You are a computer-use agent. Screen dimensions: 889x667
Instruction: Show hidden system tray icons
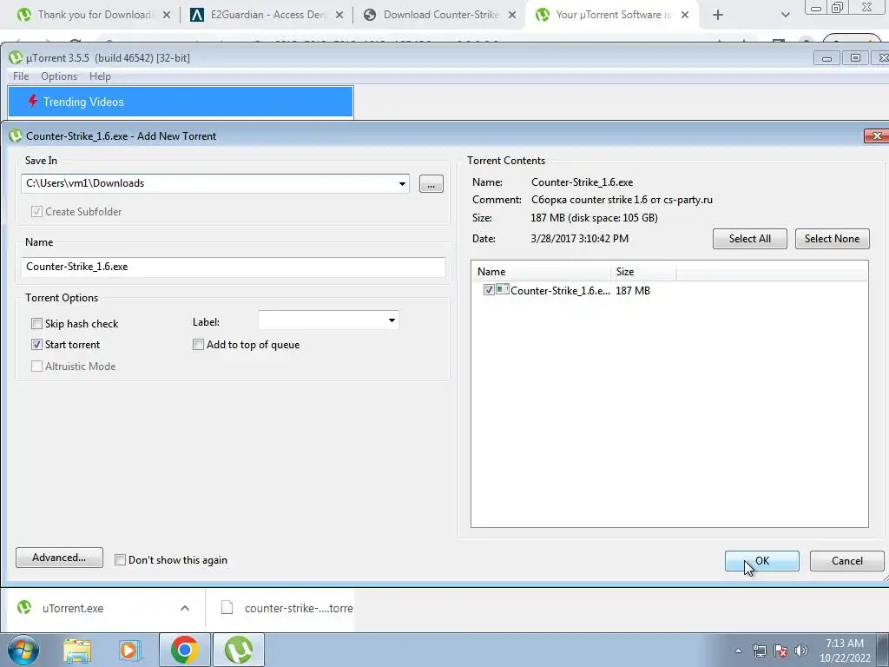coord(738,650)
